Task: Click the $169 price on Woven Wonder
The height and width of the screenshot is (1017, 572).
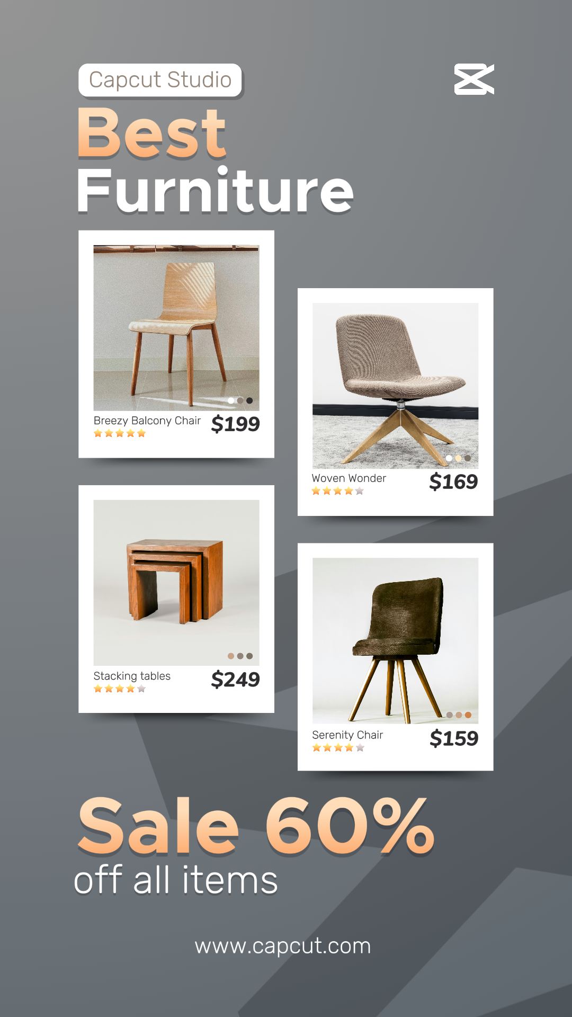Action: pos(453,481)
